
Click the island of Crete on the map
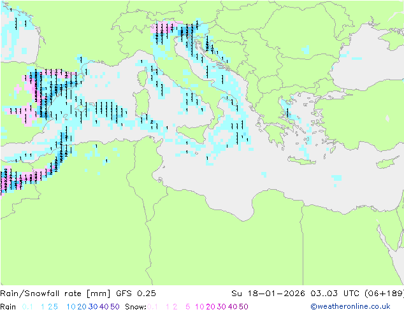point(302,160)
